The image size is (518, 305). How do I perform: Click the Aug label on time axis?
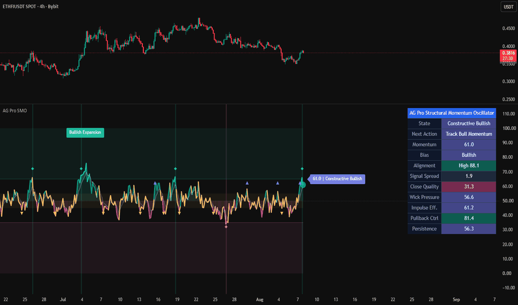coord(260,299)
